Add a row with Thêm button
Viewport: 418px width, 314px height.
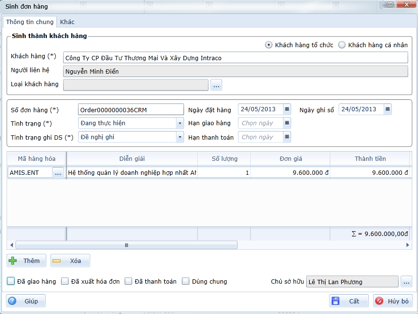pos(26,261)
